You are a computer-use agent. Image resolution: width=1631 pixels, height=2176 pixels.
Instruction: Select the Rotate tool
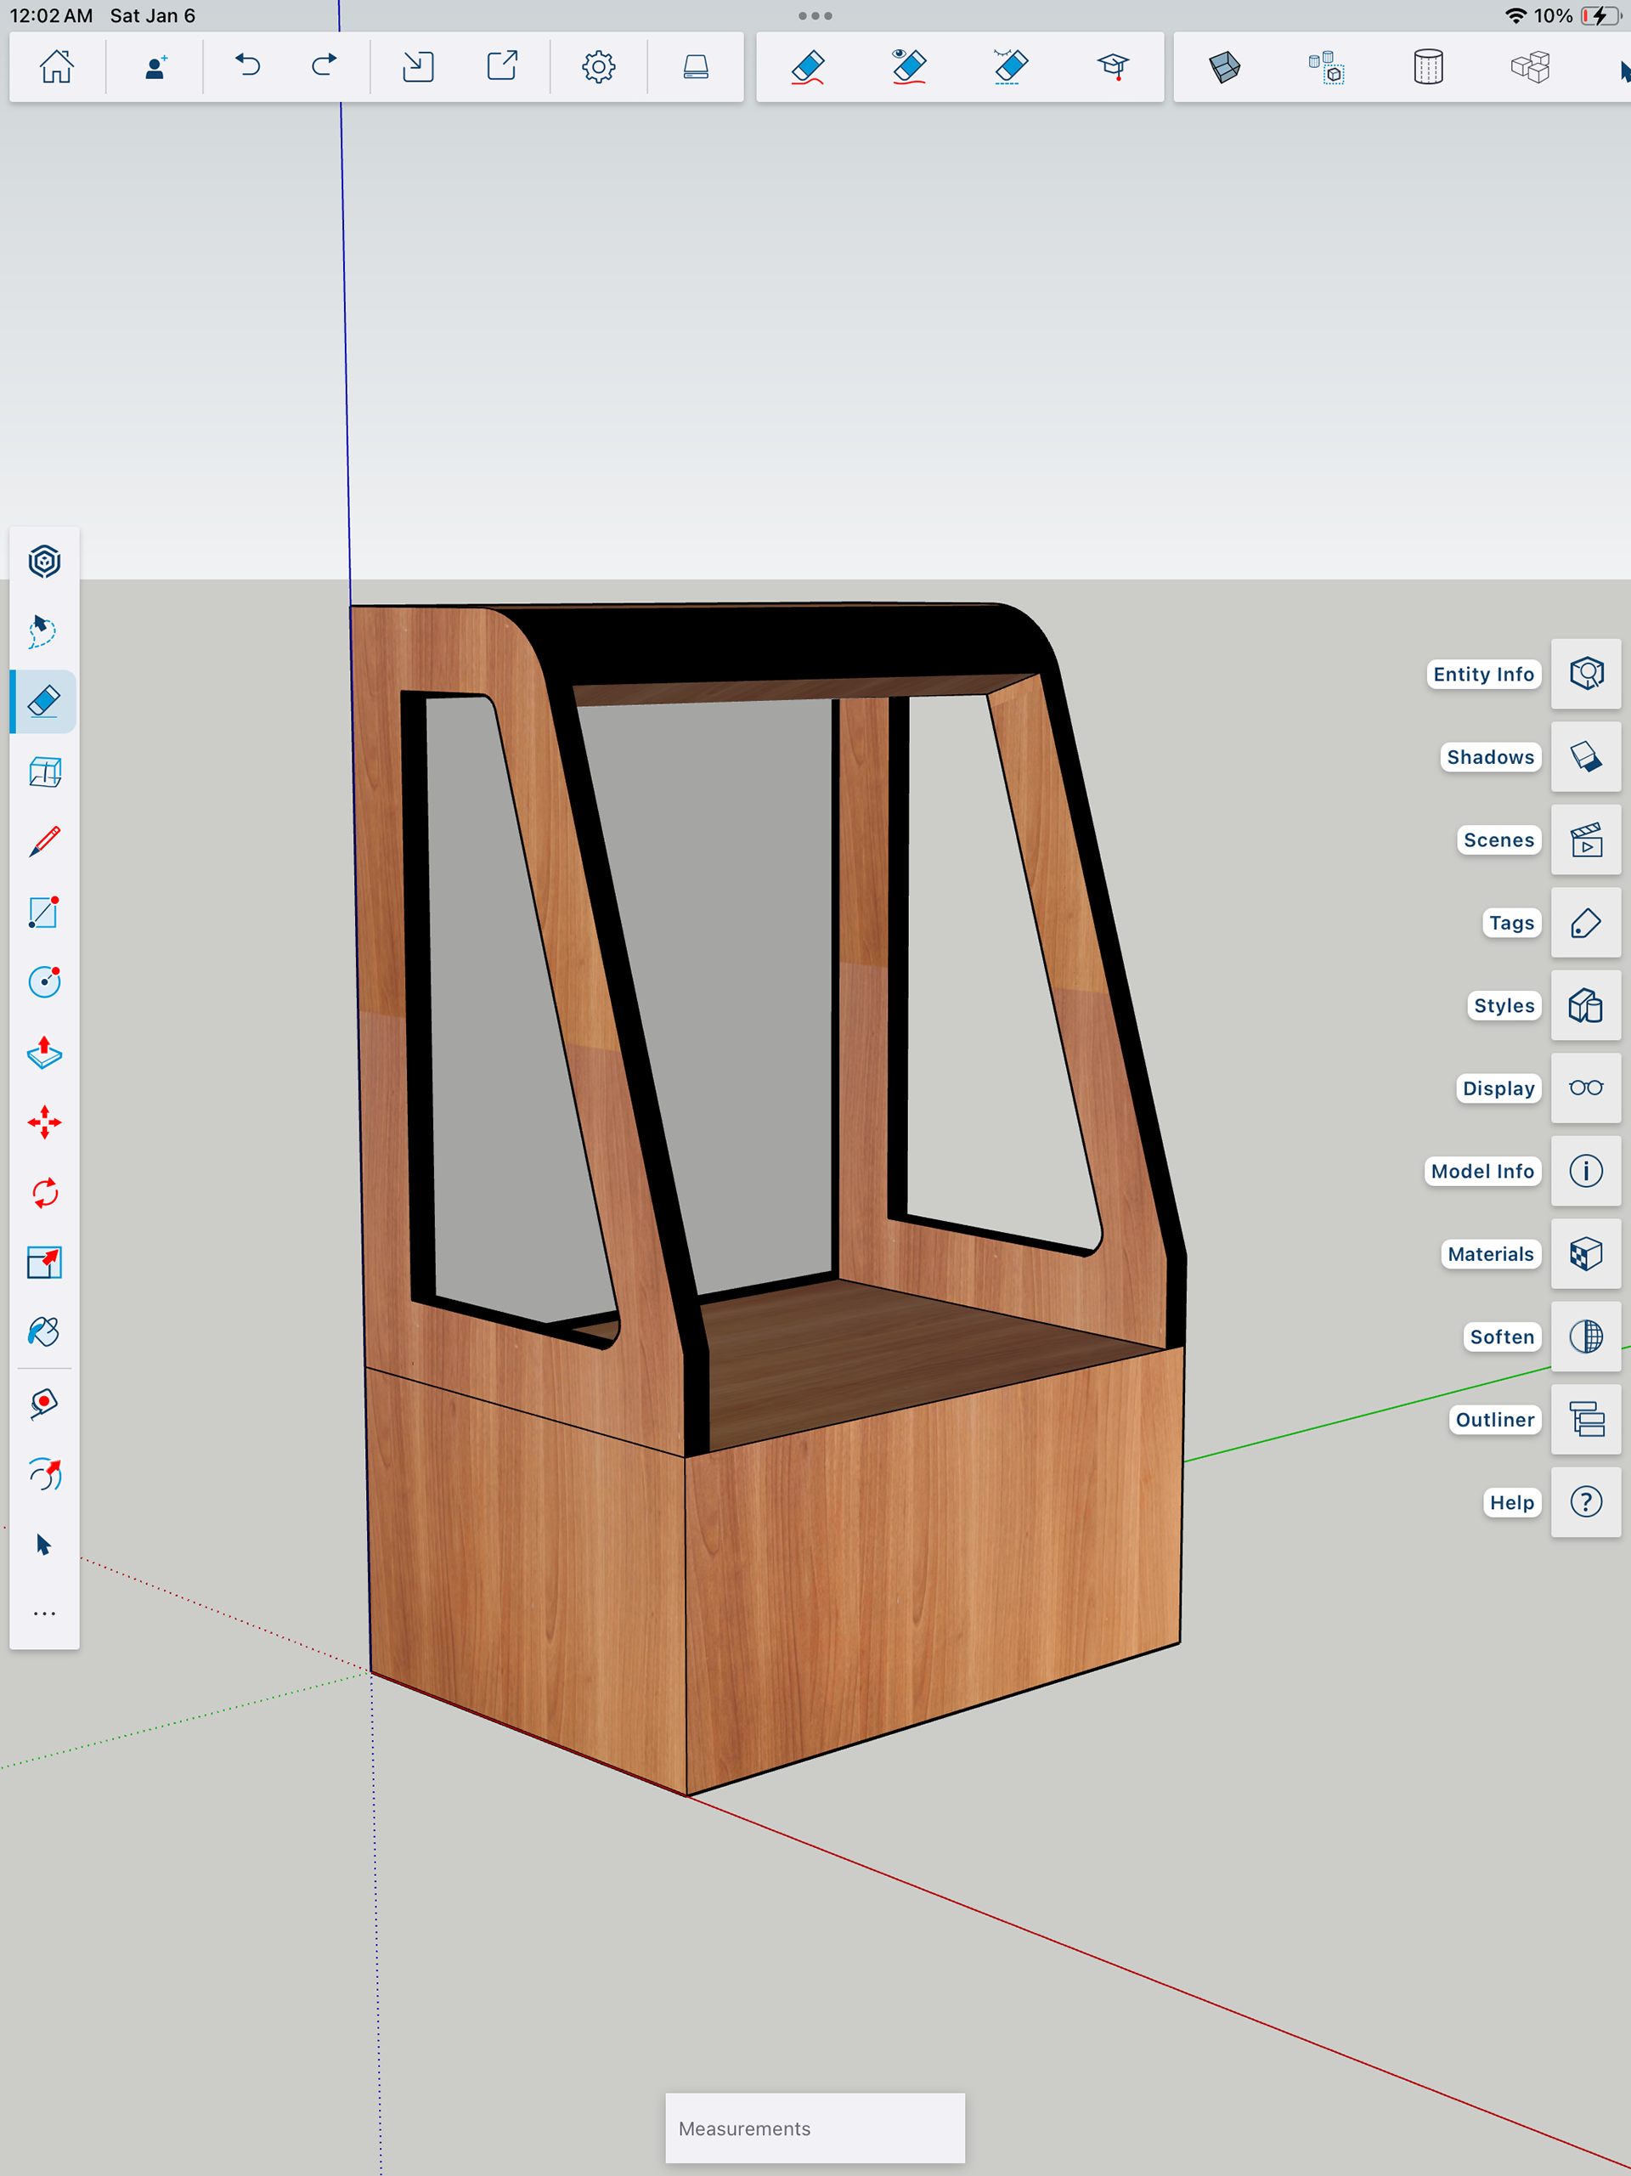click(44, 1193)
